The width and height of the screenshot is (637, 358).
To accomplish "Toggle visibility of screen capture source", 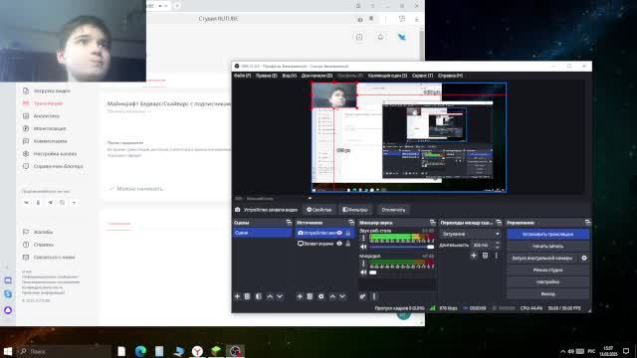I will 339,244.
